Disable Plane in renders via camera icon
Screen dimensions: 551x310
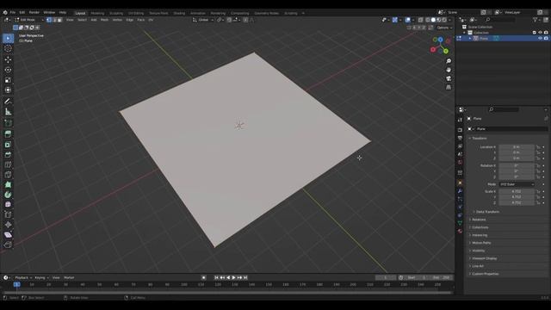pyautogui.click(x=546, y=38)
